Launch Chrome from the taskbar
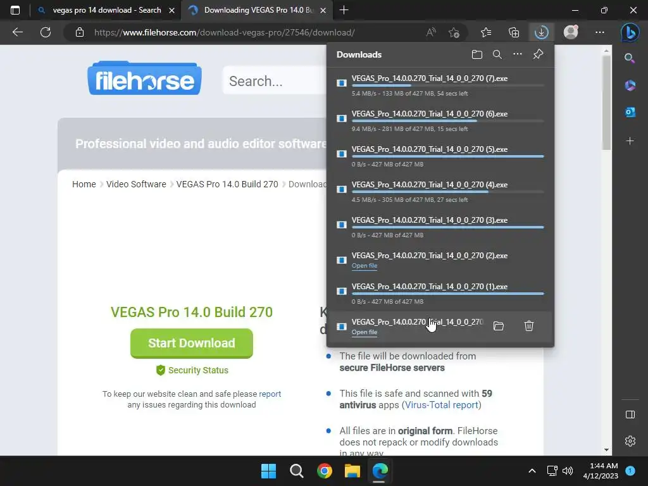 pos(325,471)
